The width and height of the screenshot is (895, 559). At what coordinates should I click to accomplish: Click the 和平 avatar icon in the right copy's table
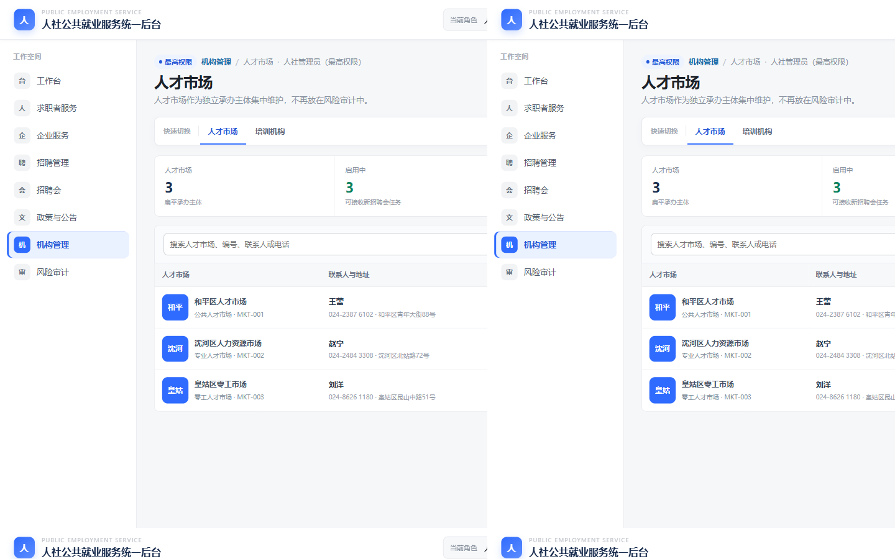click(663, 307)
